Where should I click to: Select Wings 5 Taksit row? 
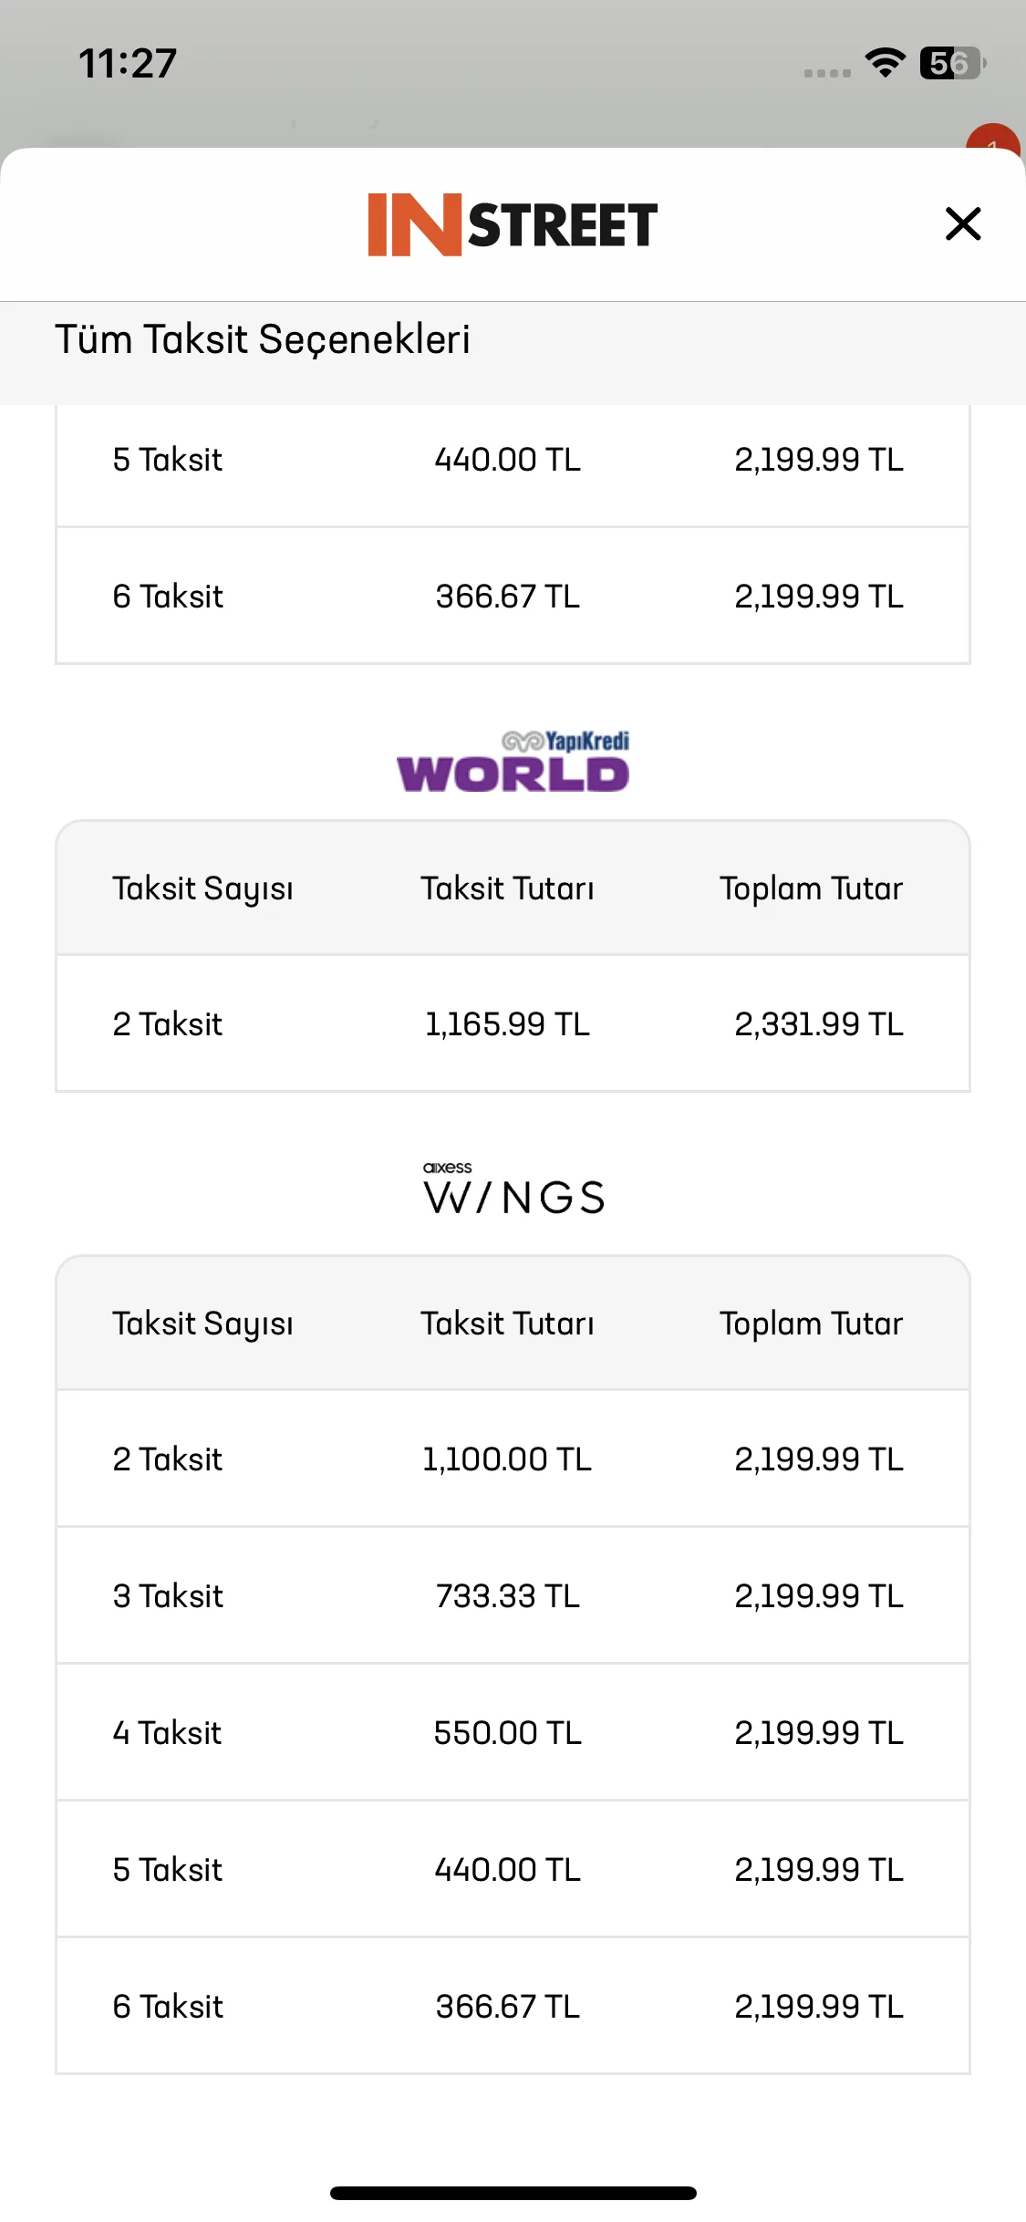click(513, 1869)
